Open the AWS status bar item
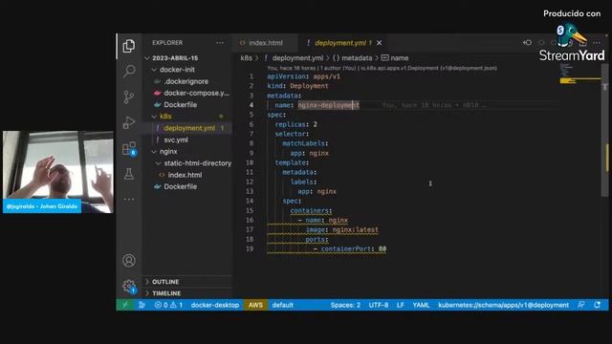 (x=255, y=305)
